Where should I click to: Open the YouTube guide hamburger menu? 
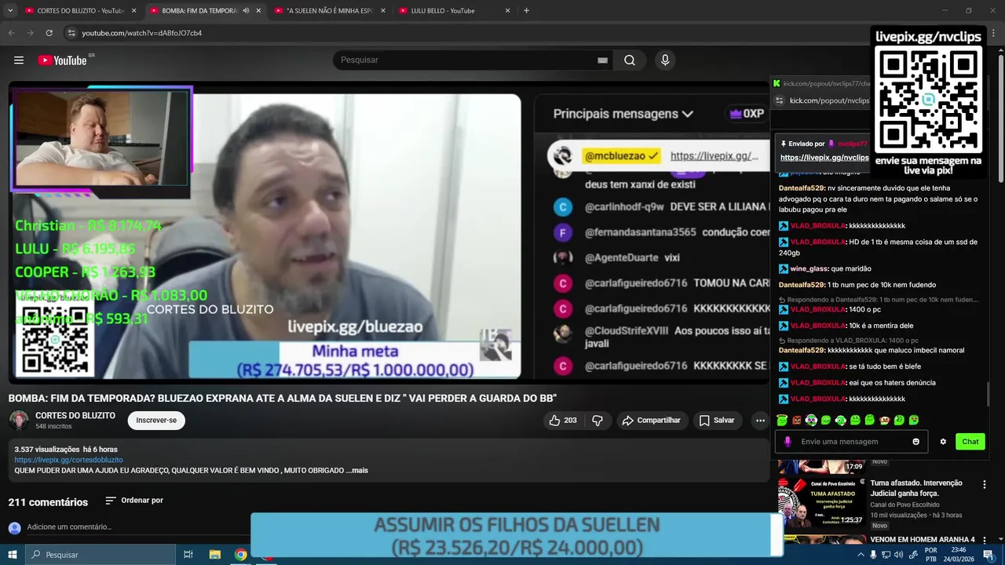[x=19, y=60]
